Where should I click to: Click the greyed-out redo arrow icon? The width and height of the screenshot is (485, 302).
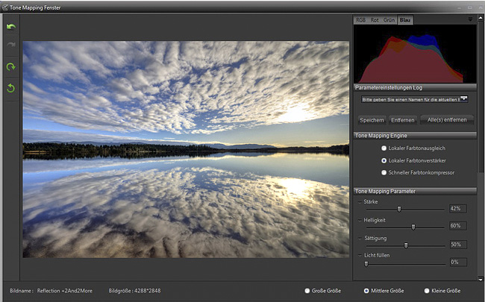tap(11, 46)
